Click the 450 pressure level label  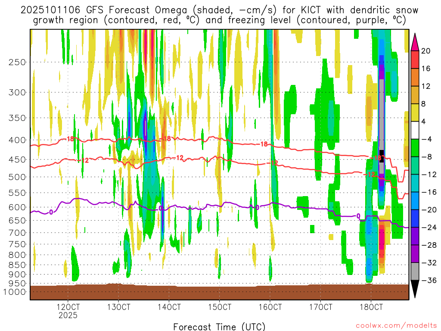point(17,159)
